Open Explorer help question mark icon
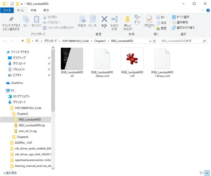 pyautogui.click(x=208, y=10)
